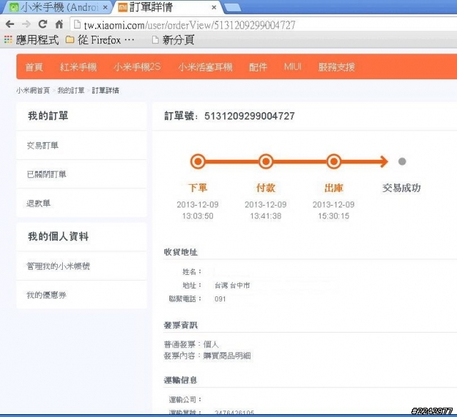Click the phone value 091
457x417 pixels.
[x=220, y=299]
